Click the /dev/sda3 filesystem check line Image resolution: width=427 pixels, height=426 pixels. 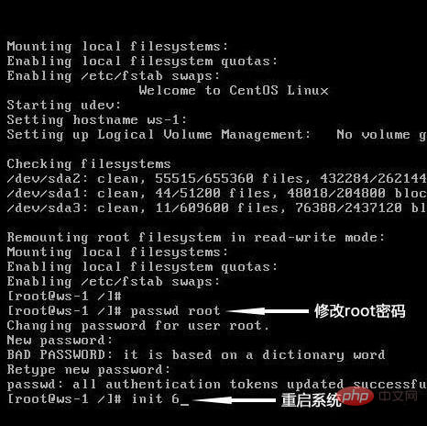(217, 208)
